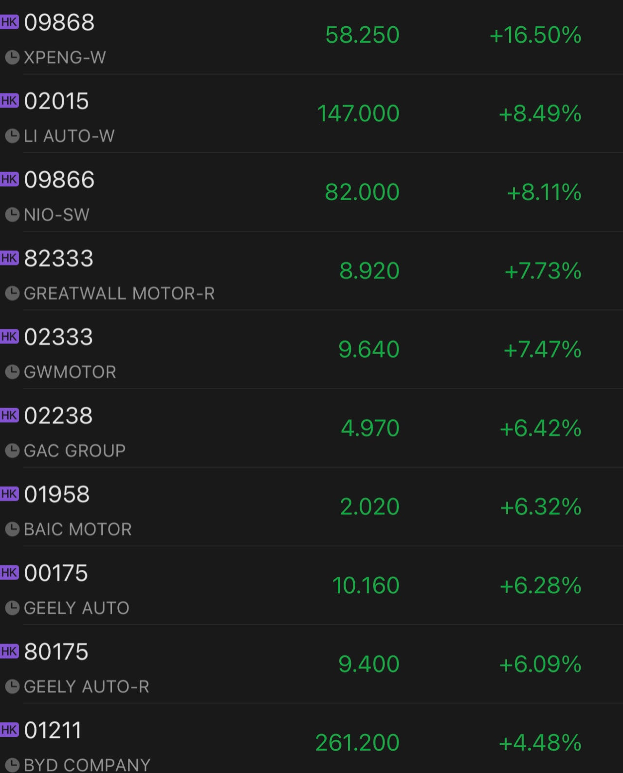Click the HK badge beside 01211
623x773 pixels.
point(9,730)
